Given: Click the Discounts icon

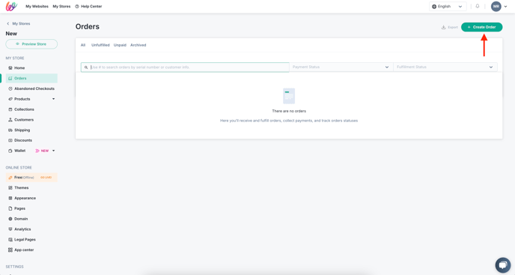Looking at the screenshot, I should [x=10, y=140].
